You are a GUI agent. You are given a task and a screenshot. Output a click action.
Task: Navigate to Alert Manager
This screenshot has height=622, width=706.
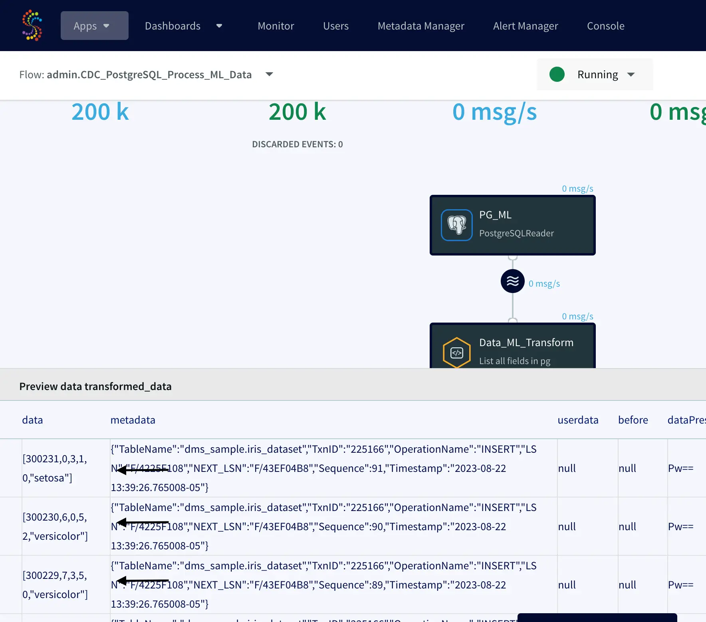point(525,26)
